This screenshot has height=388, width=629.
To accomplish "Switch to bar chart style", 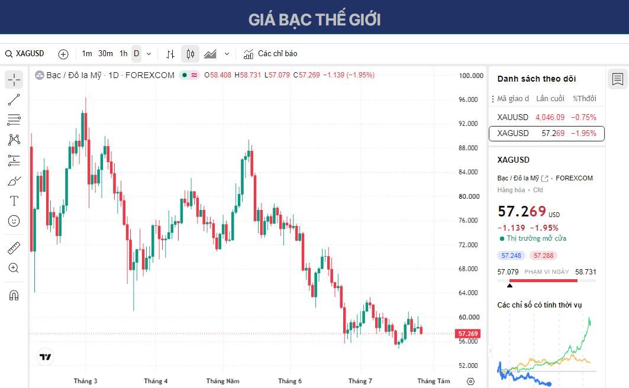I will (x=170, y=54).
